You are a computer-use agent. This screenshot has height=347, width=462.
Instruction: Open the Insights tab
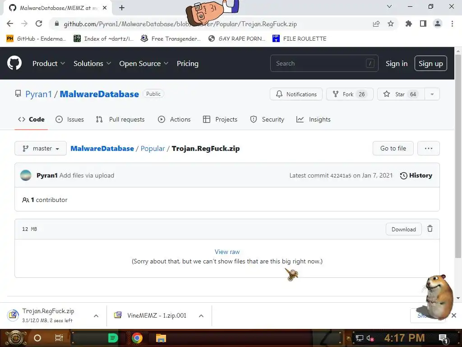click(x=314, y=119)
